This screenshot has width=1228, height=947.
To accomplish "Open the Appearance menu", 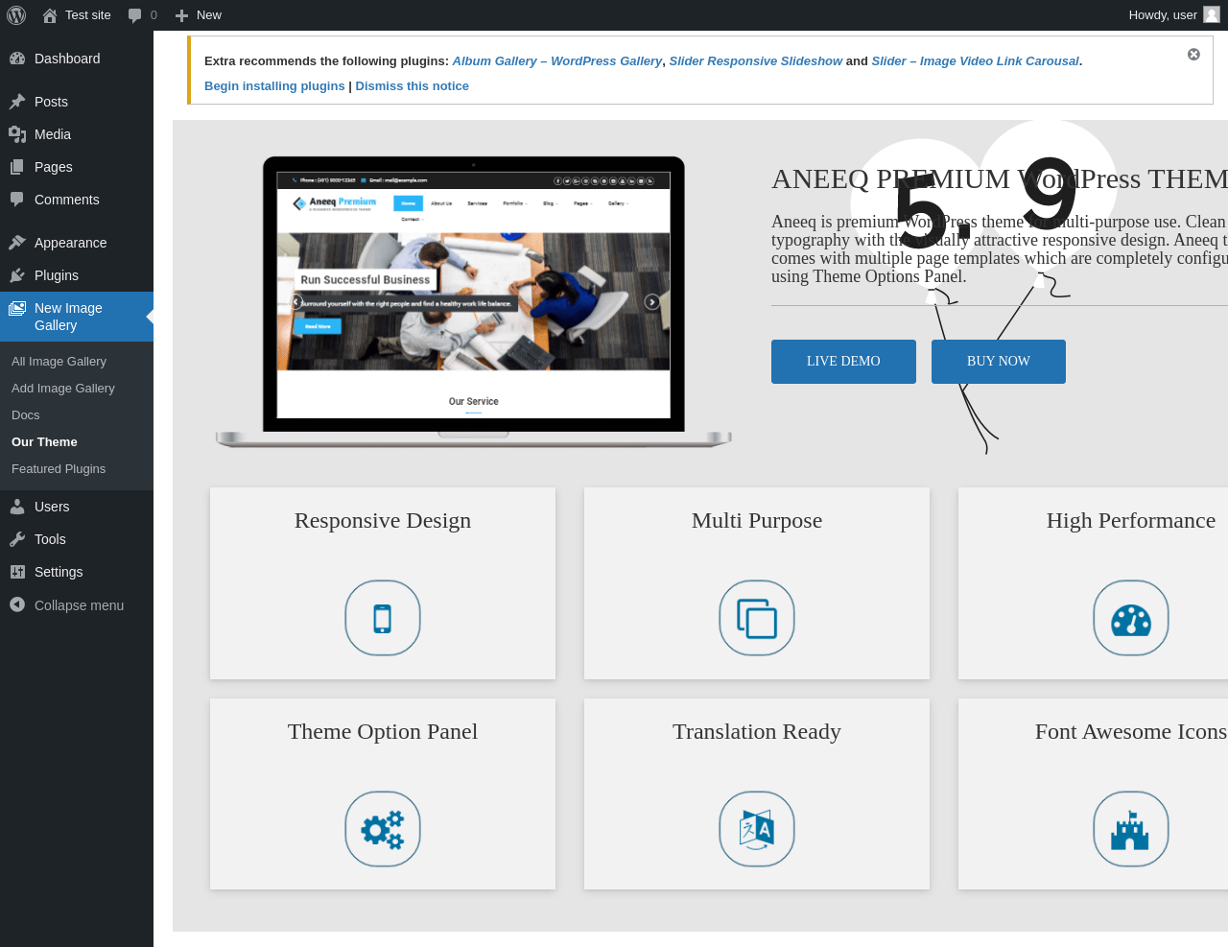I will point(77,243).
